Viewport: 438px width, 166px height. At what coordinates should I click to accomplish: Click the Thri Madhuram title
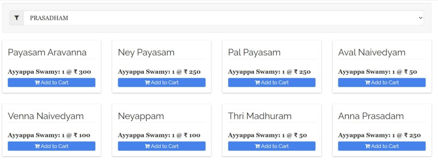pos(260,116)
